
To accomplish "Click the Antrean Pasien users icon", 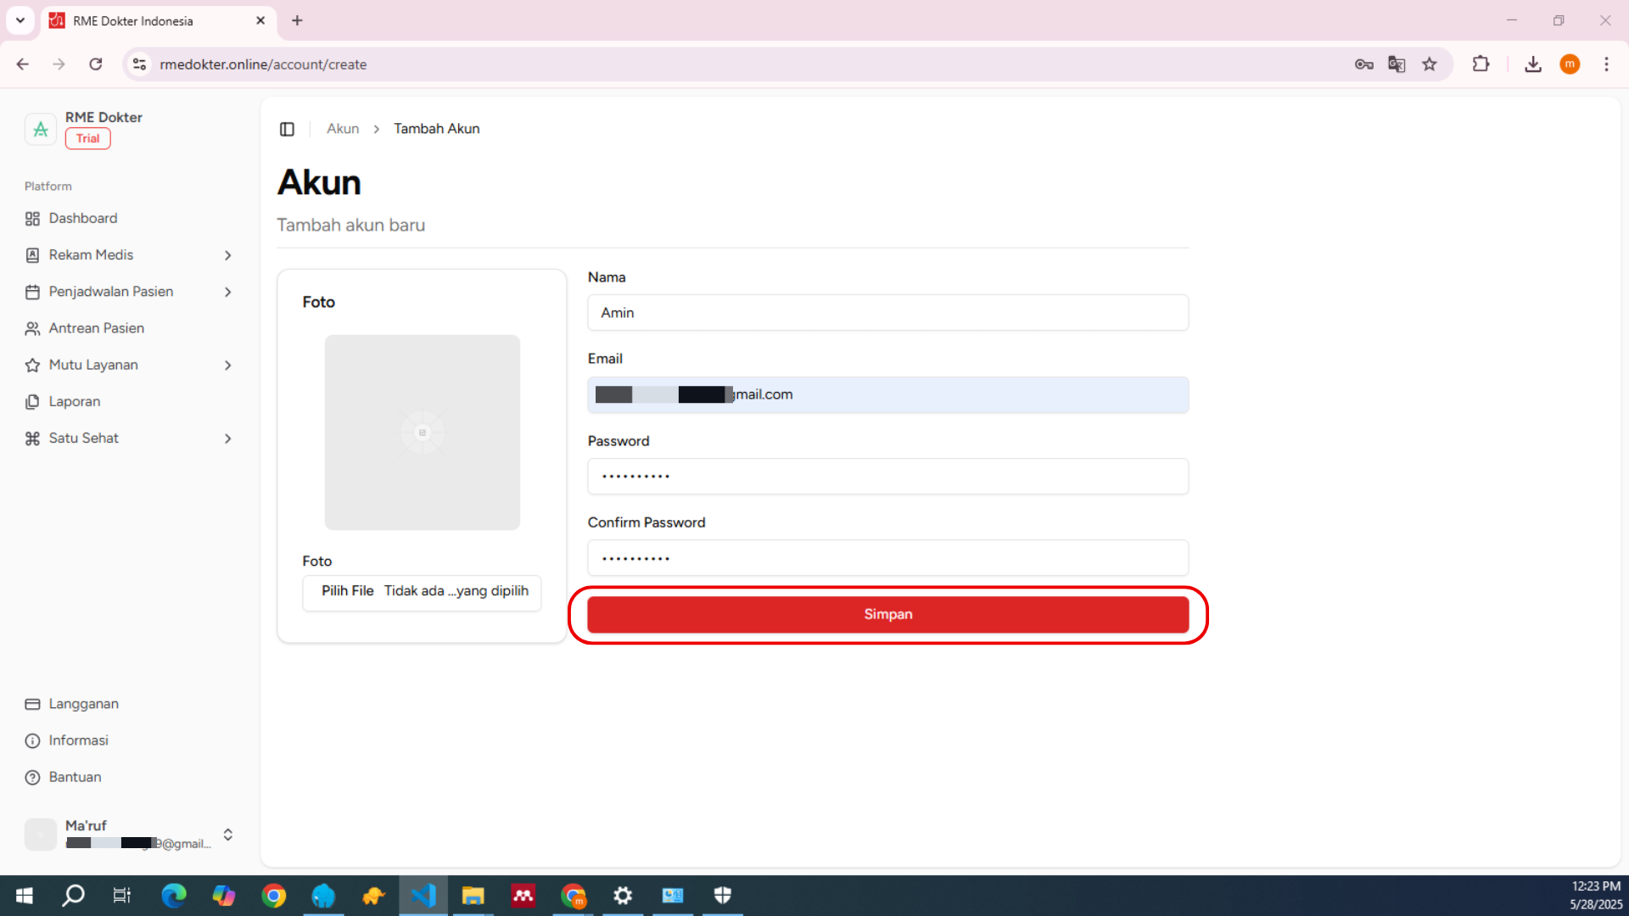I will pos(32,328).
